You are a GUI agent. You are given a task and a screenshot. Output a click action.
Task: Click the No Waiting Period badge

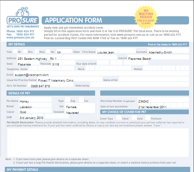[146, 17]
